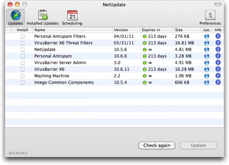Image resolution: width=229 pixels, height=165 pixels.
Task: Click globe location icon for Personal Antispam 10.6.6
Action: pos(206,56)
